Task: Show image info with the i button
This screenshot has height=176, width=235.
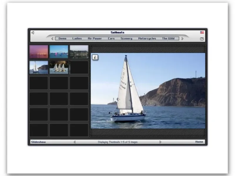Action: coord(95,57)
